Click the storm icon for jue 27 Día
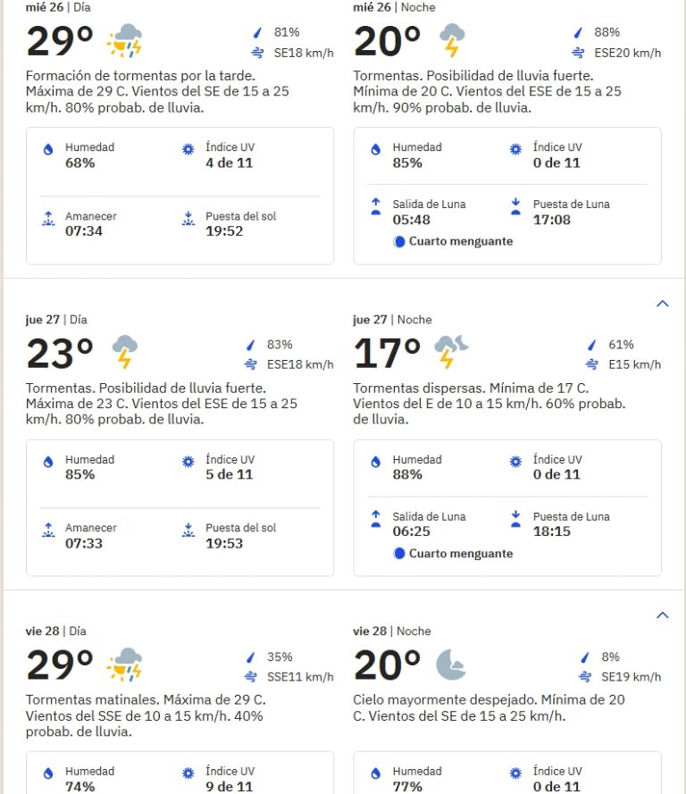Screen dimensions: 686x794 pos(124,352)
